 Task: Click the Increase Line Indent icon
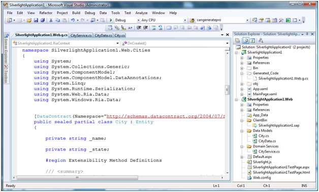pos(145,28)
